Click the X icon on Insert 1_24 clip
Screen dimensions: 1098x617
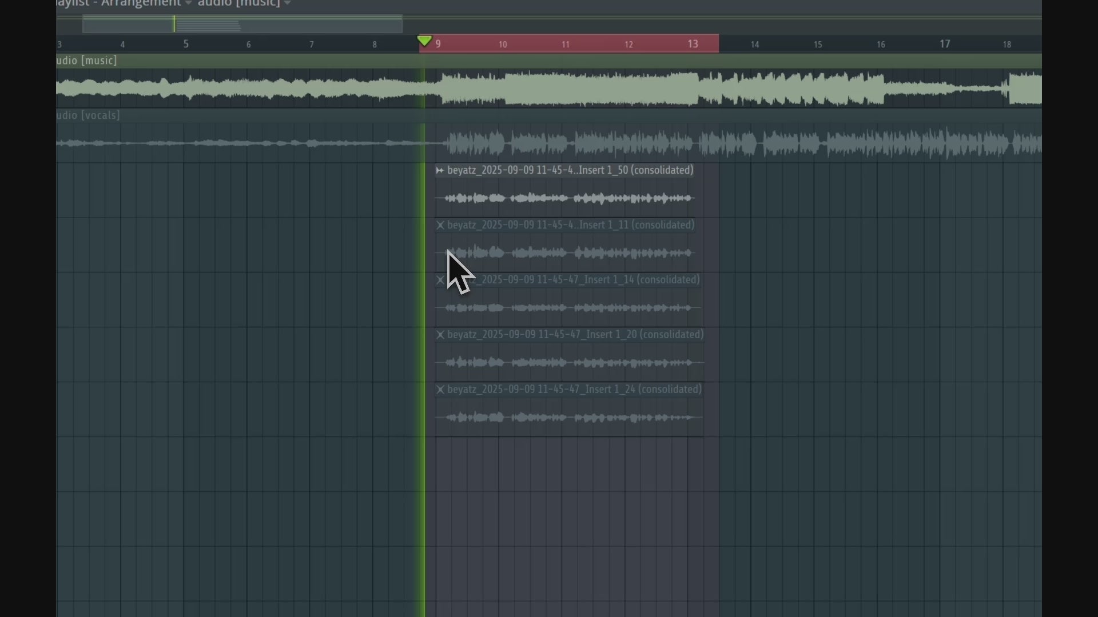[440, 390]
